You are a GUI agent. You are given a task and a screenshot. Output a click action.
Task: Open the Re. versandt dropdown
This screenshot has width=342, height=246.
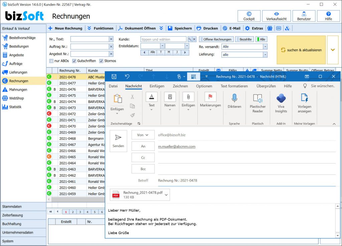click(265, 47)
